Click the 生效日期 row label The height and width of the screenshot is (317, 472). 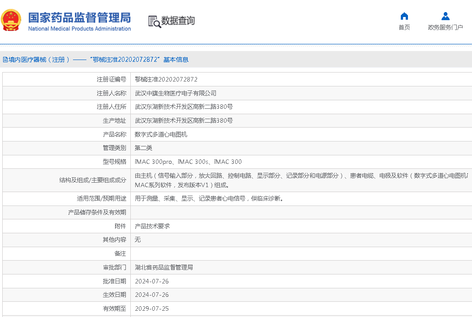point(114,295)
